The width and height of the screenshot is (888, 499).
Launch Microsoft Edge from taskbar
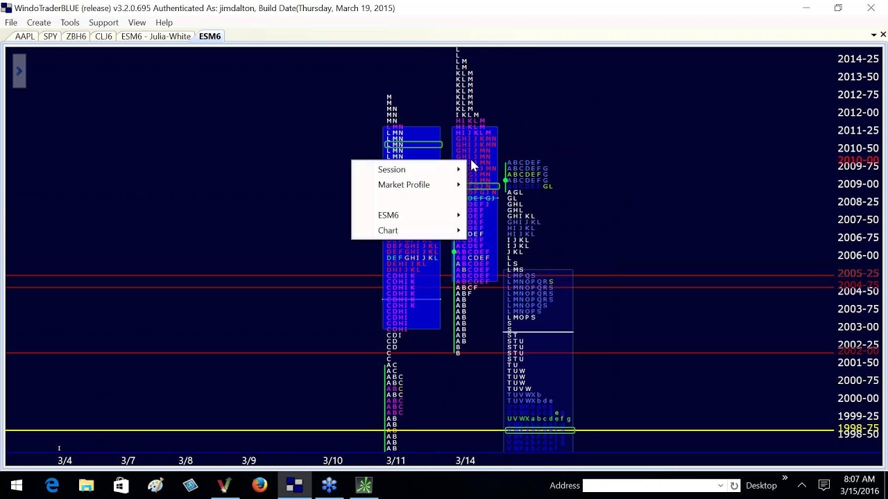point(52,485)
